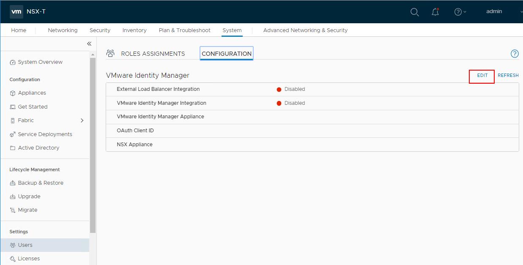Select the CONFIGURATION tab
The width and height of the screenshot is (523, 265).
point(227,54)
